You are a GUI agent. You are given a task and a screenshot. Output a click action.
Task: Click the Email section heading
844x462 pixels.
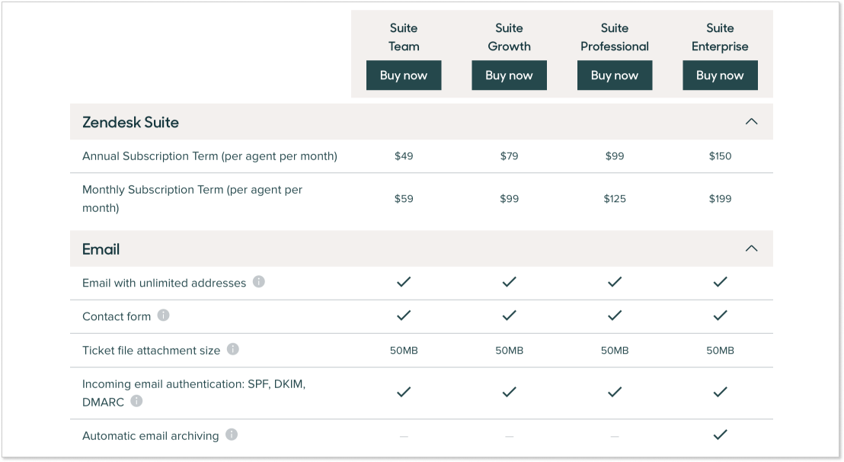pyautogui.click(x=101, y=249)
